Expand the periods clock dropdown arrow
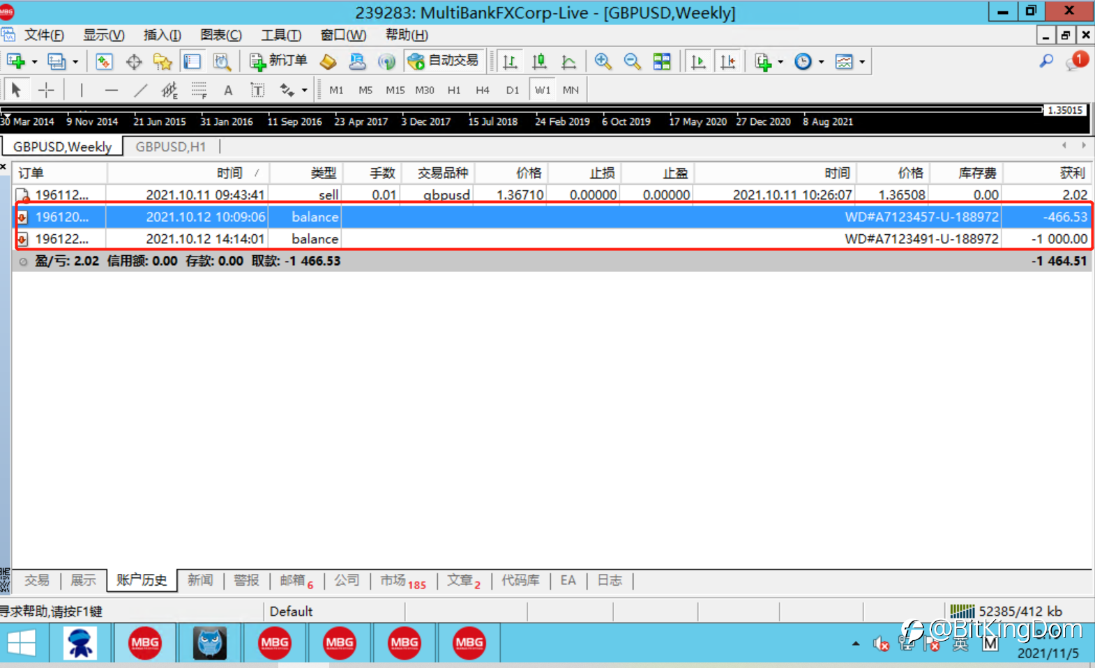1095x668 pixels. click(822, 62)
